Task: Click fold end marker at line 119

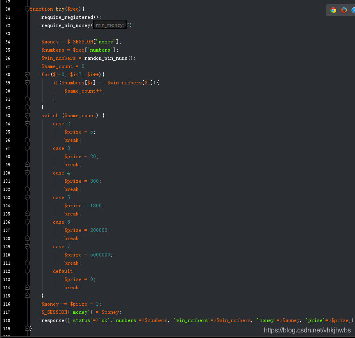Action: coord(27,329)
